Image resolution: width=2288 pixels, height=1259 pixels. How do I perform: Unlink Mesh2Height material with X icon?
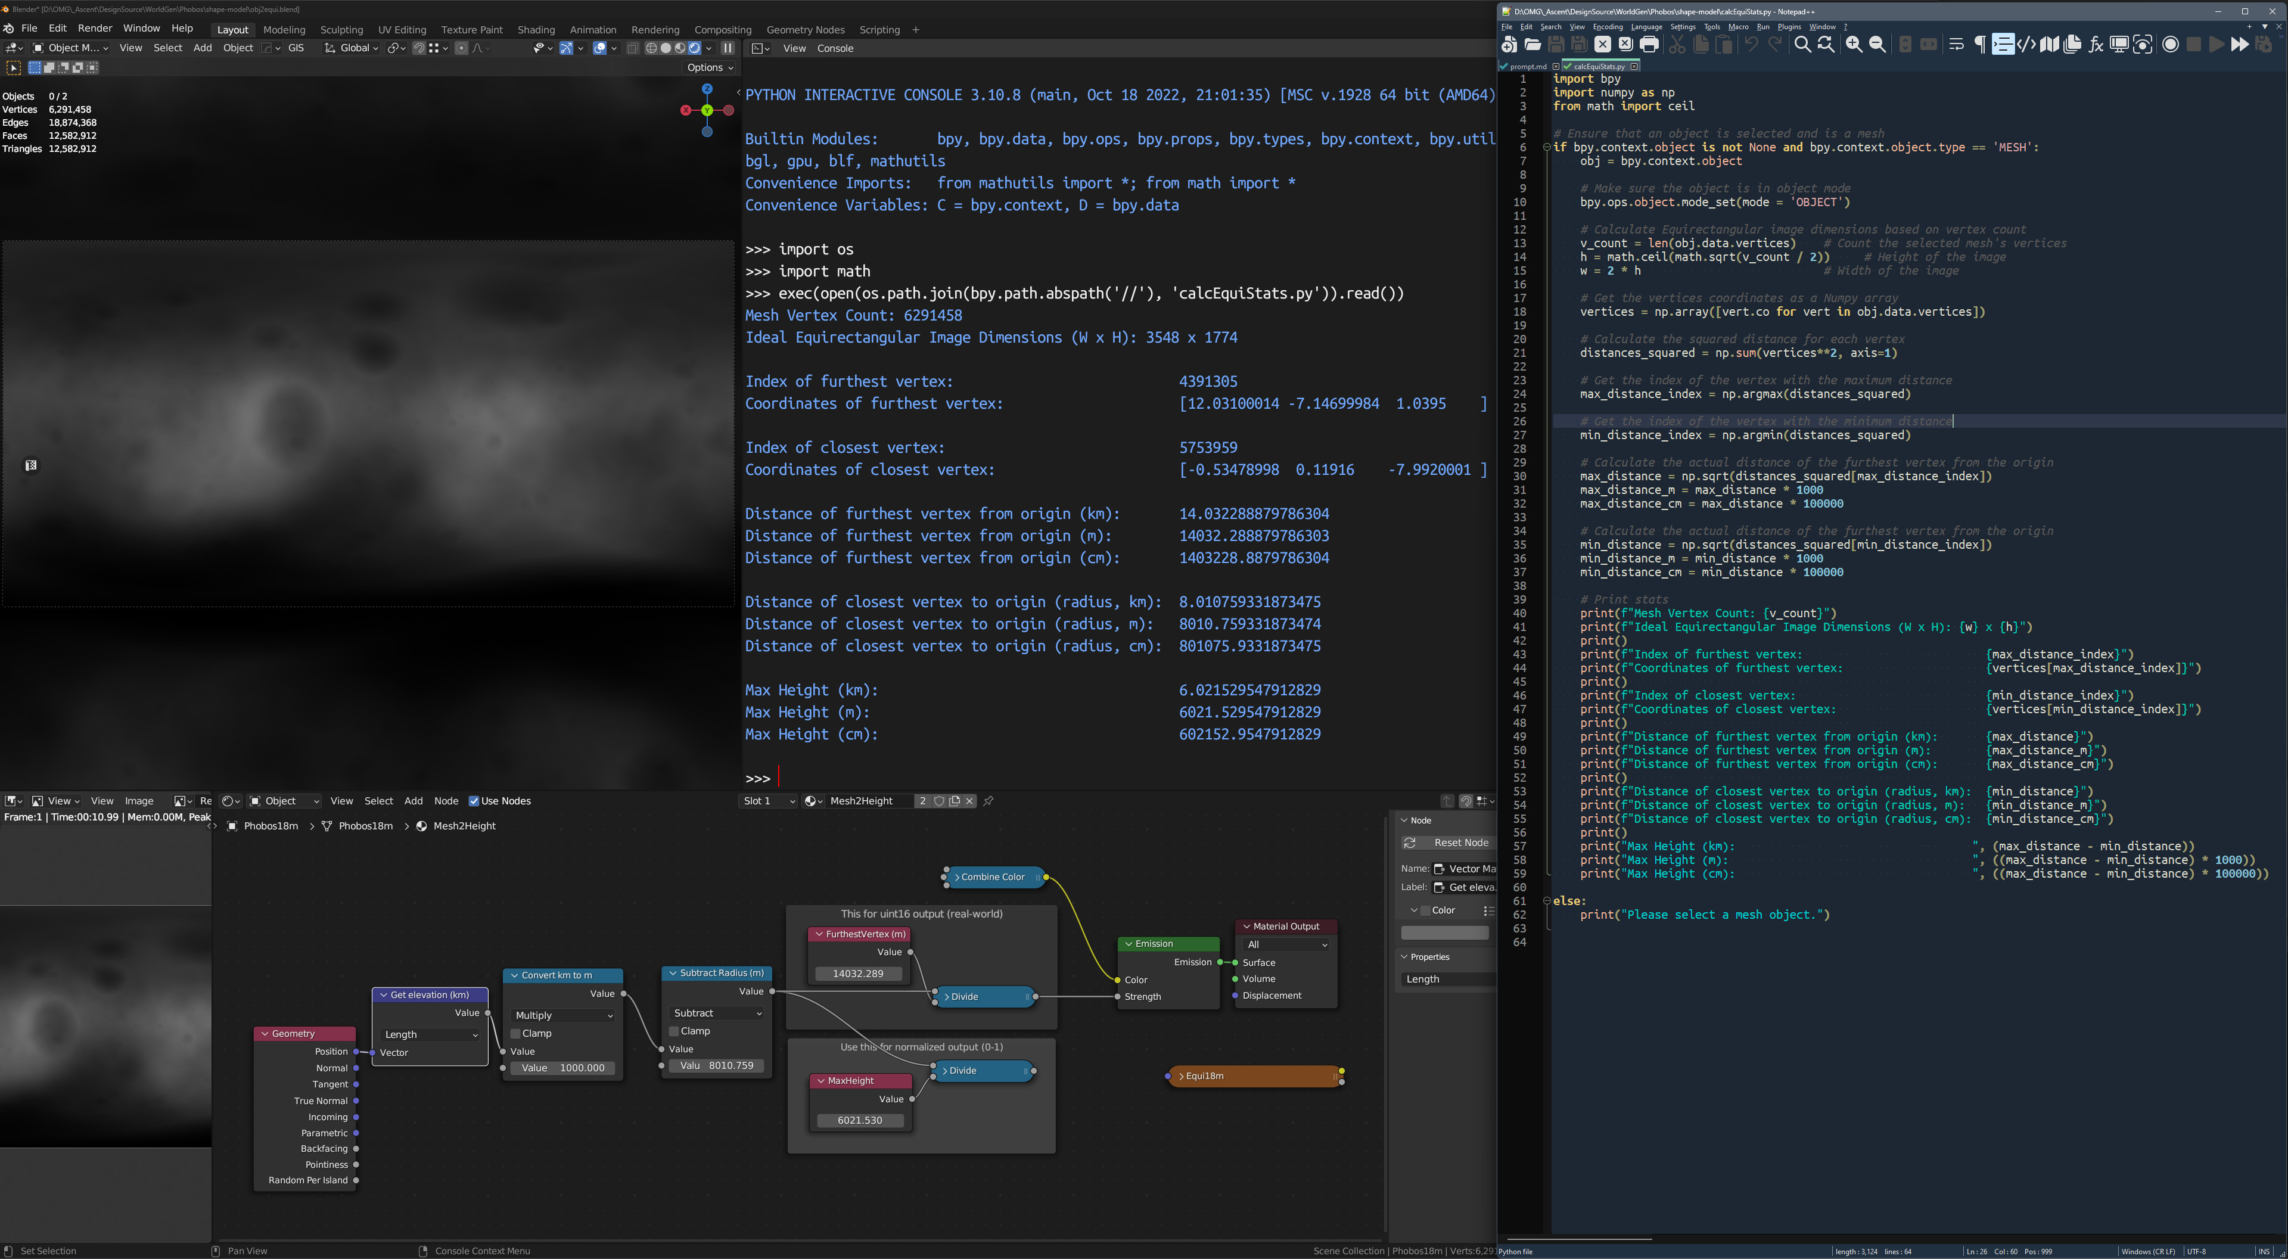[x=969, y=801]
